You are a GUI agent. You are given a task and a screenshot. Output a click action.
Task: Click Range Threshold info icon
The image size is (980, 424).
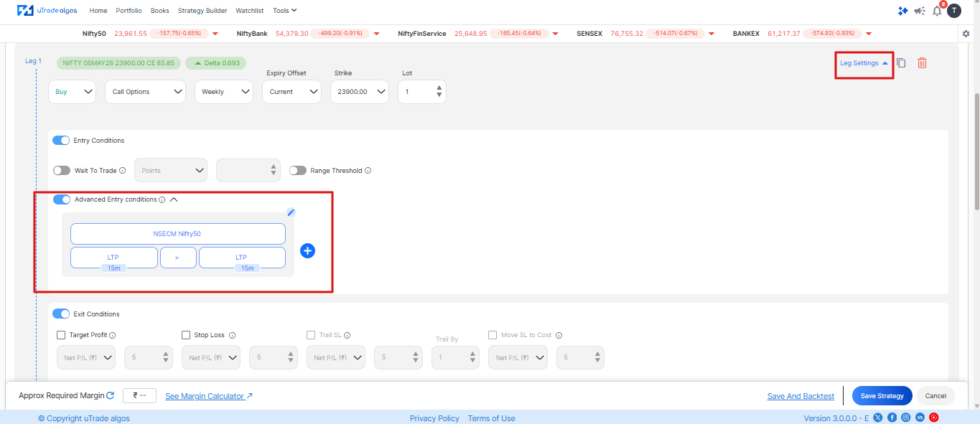tap(368, 171)
